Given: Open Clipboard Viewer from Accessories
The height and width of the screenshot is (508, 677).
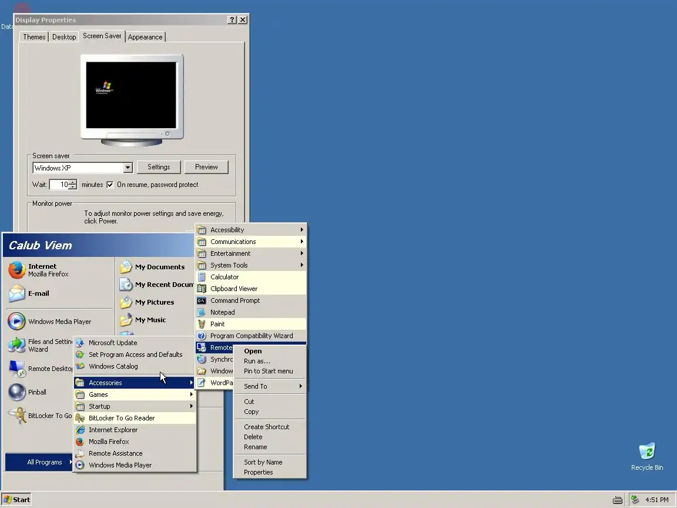Looking at the screenshot, I should tap(251, 289).
